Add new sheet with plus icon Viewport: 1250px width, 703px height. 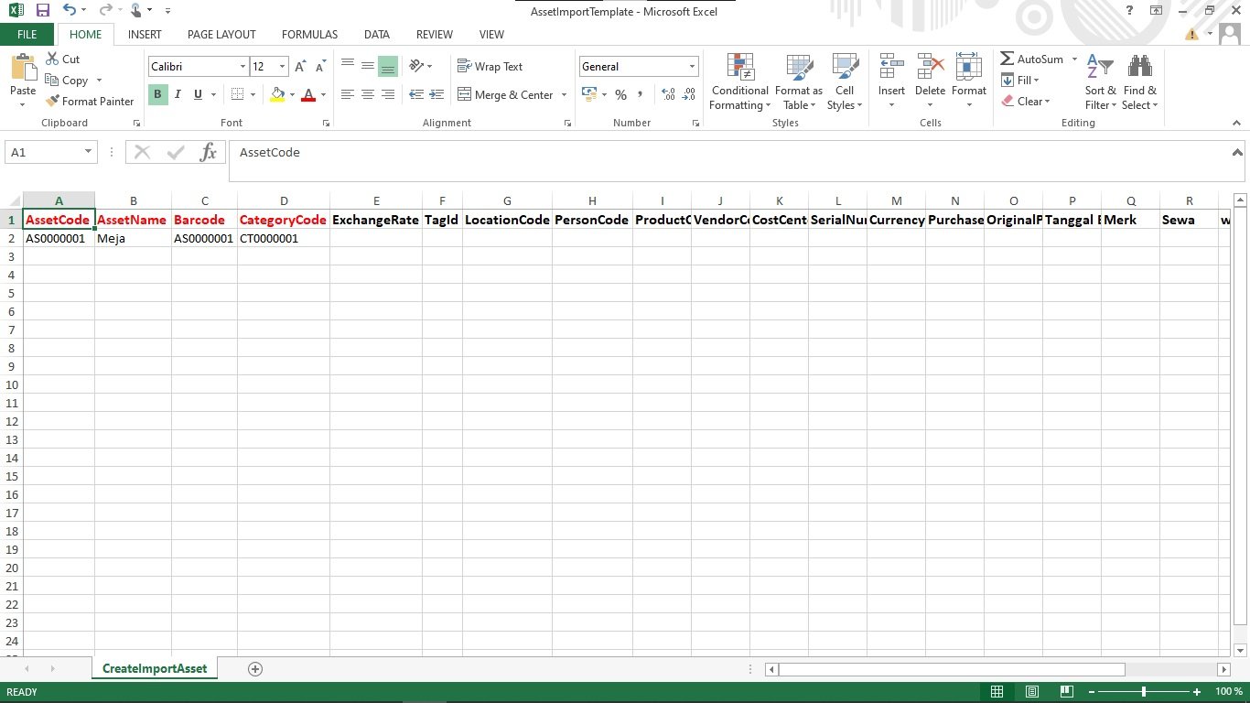[255, 669]
